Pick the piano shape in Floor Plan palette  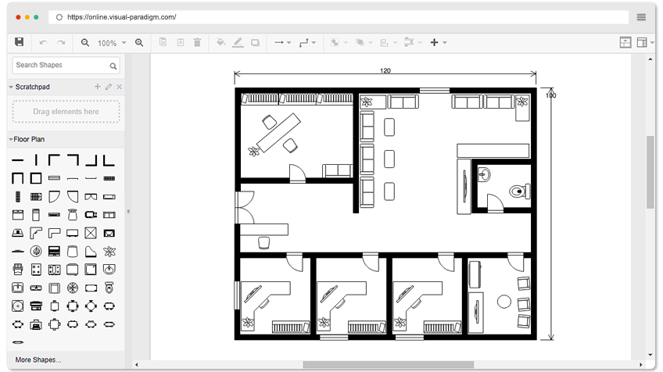pyautogui.click(x=91, y=251)
